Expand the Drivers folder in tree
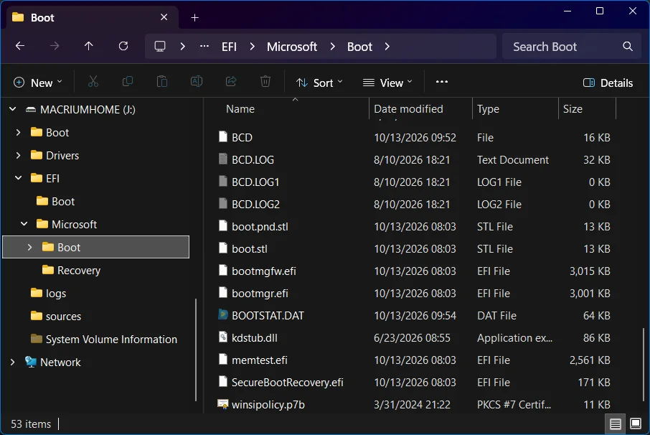The image size is (650, 435). tap(18, 156)
